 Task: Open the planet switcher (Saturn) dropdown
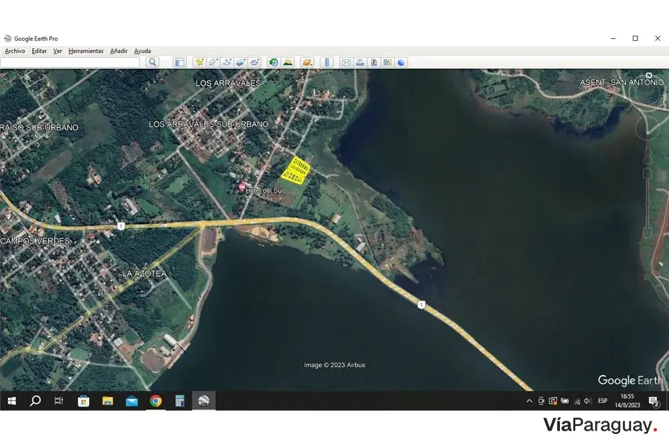click(x=307, y=62)
